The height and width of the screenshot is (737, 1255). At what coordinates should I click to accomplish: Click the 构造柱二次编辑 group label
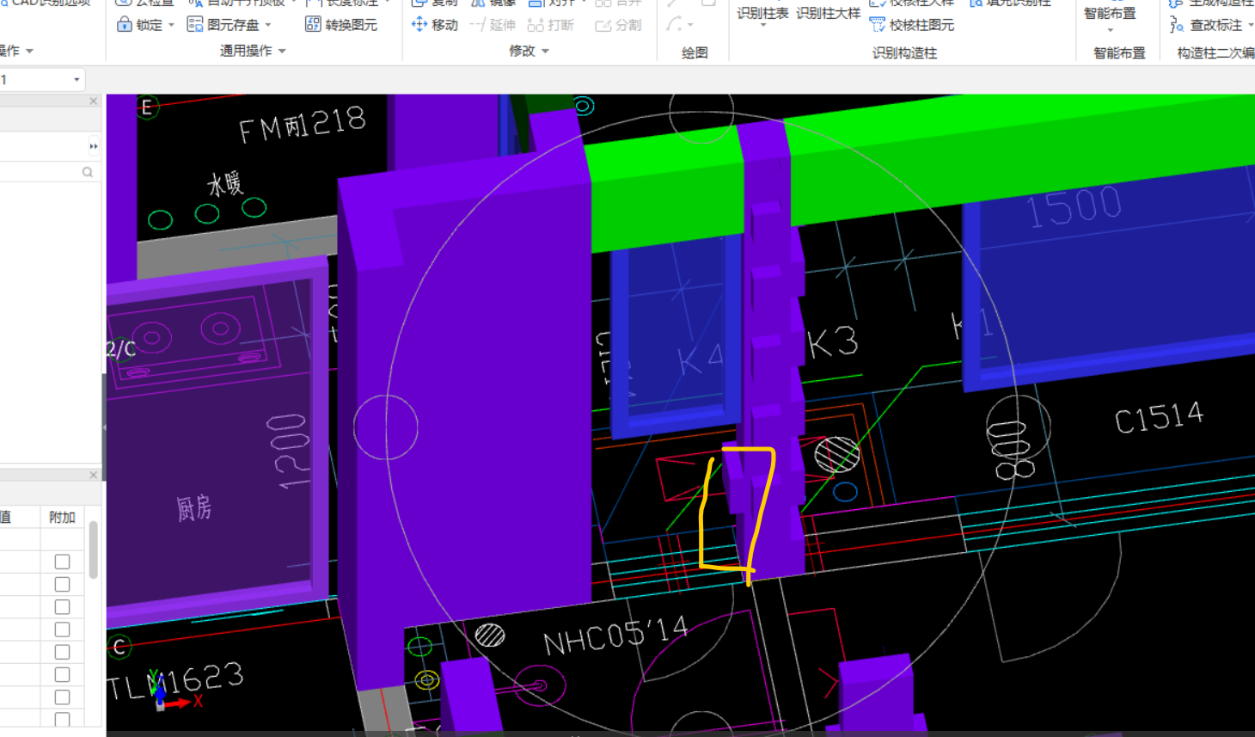1215,52
